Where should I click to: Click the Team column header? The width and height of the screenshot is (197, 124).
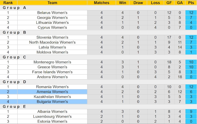click(x=52, y=3)
